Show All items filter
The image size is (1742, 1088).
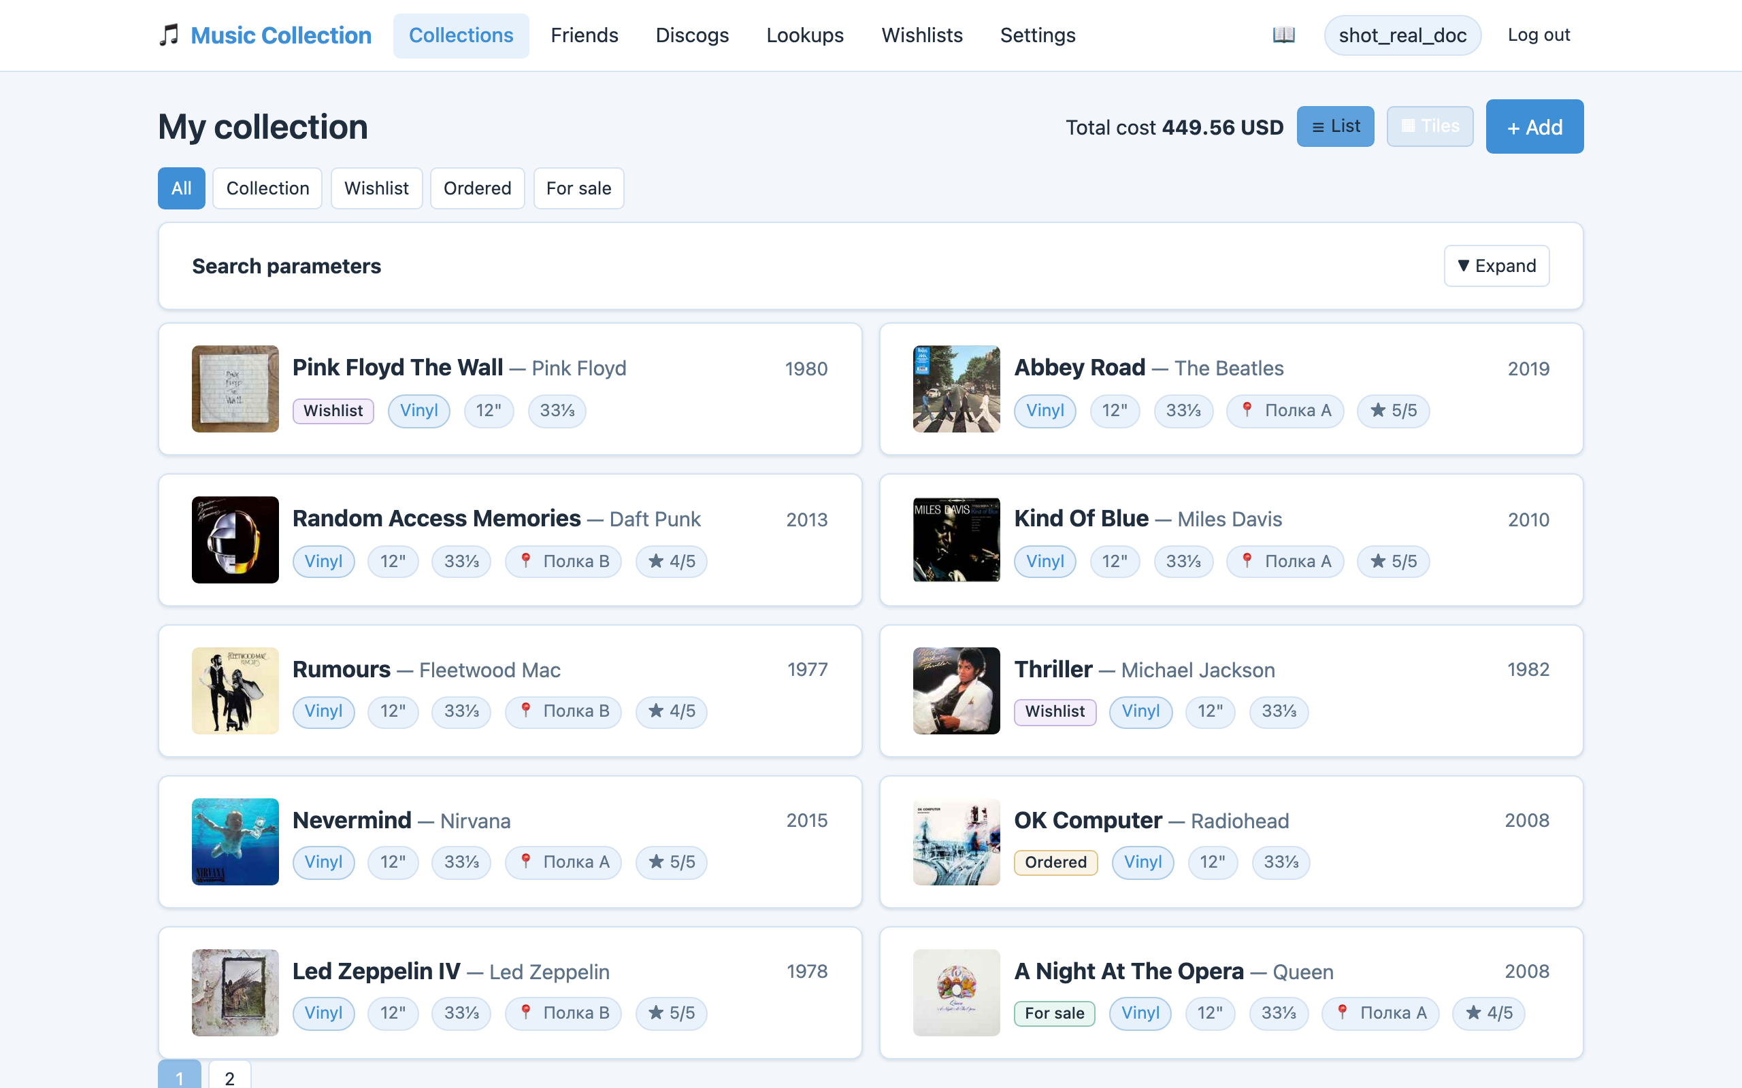point(182,188)
